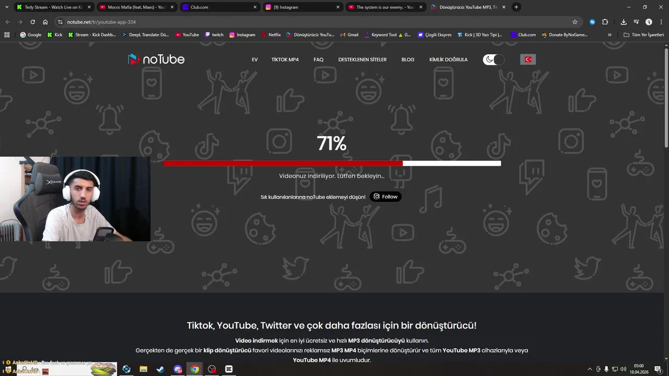Open File Explorer from taskbar
This screenshot has height=376, width=669.
(x=143, y=369)
